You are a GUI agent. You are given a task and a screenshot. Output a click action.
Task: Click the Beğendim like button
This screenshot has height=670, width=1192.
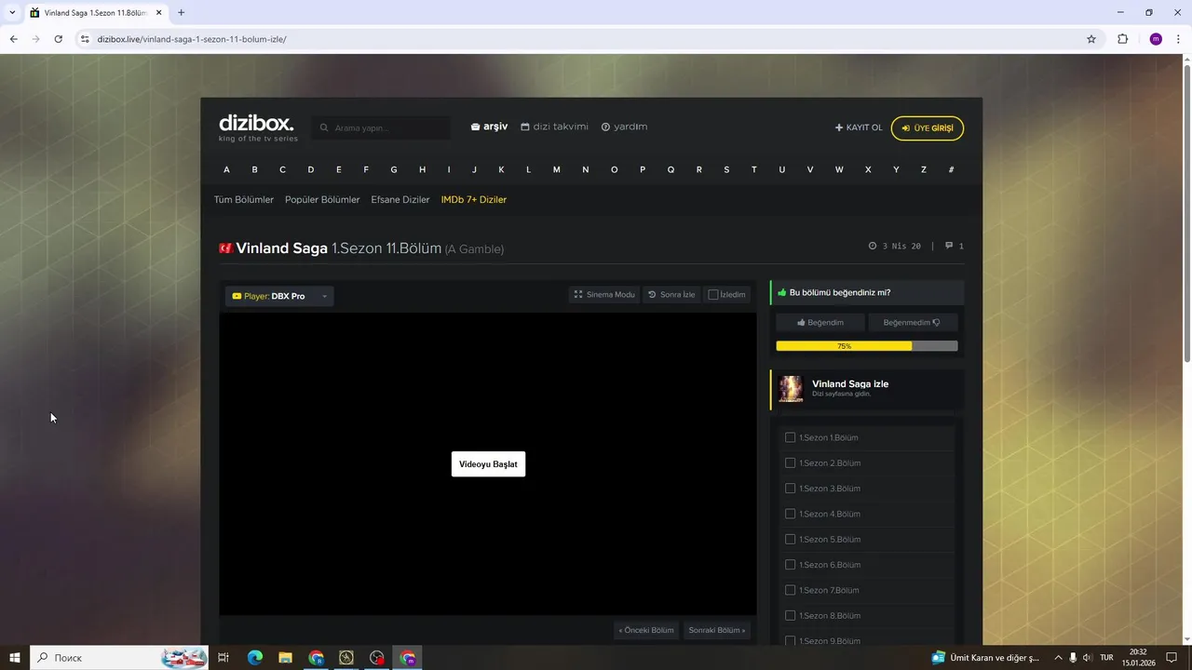pyautogui.click(x=820, y=323)
